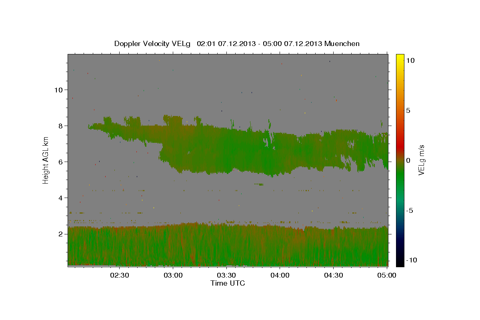Image resolution: width=480 pixels, height=320 pixels.
Task: Click the 02:30 time tick label
Action: point(120,275)
